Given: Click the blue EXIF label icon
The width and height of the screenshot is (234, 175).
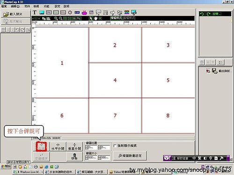Looking at the screenshot, I should [x=77, y=13].
